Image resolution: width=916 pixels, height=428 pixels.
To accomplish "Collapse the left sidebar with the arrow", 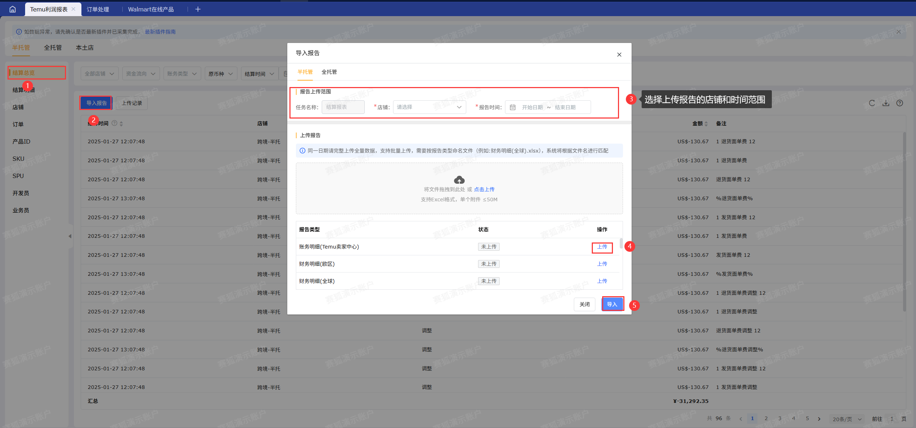I will tap(70, 236).
